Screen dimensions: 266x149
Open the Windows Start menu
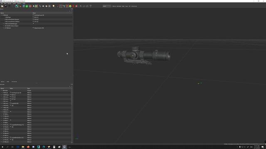click(2, 147)
